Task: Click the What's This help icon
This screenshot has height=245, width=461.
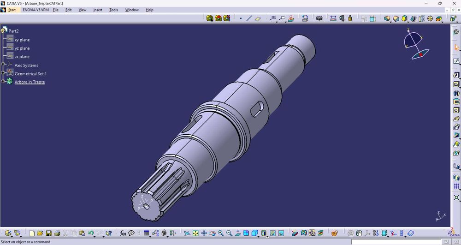Action: [108, 233]
